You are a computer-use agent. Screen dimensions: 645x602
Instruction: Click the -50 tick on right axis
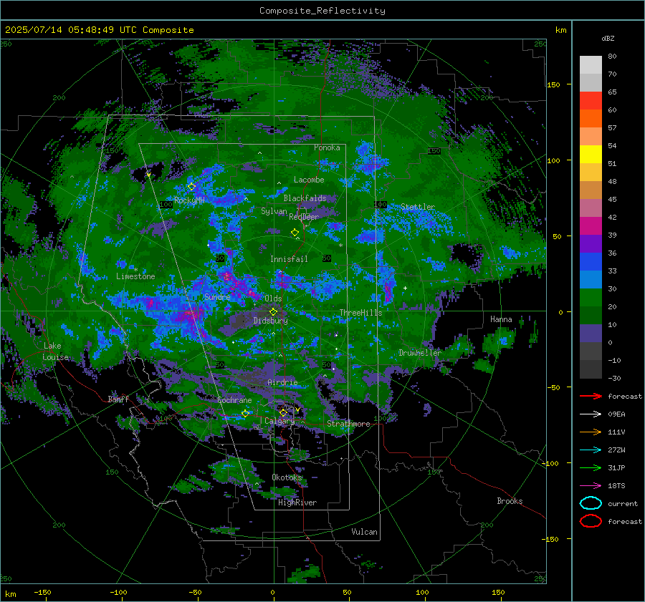pos(553,387)
